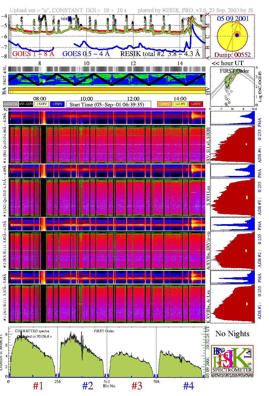Click the Start Time text box
Screen dimensions: 269x396
tap(109, 105)
